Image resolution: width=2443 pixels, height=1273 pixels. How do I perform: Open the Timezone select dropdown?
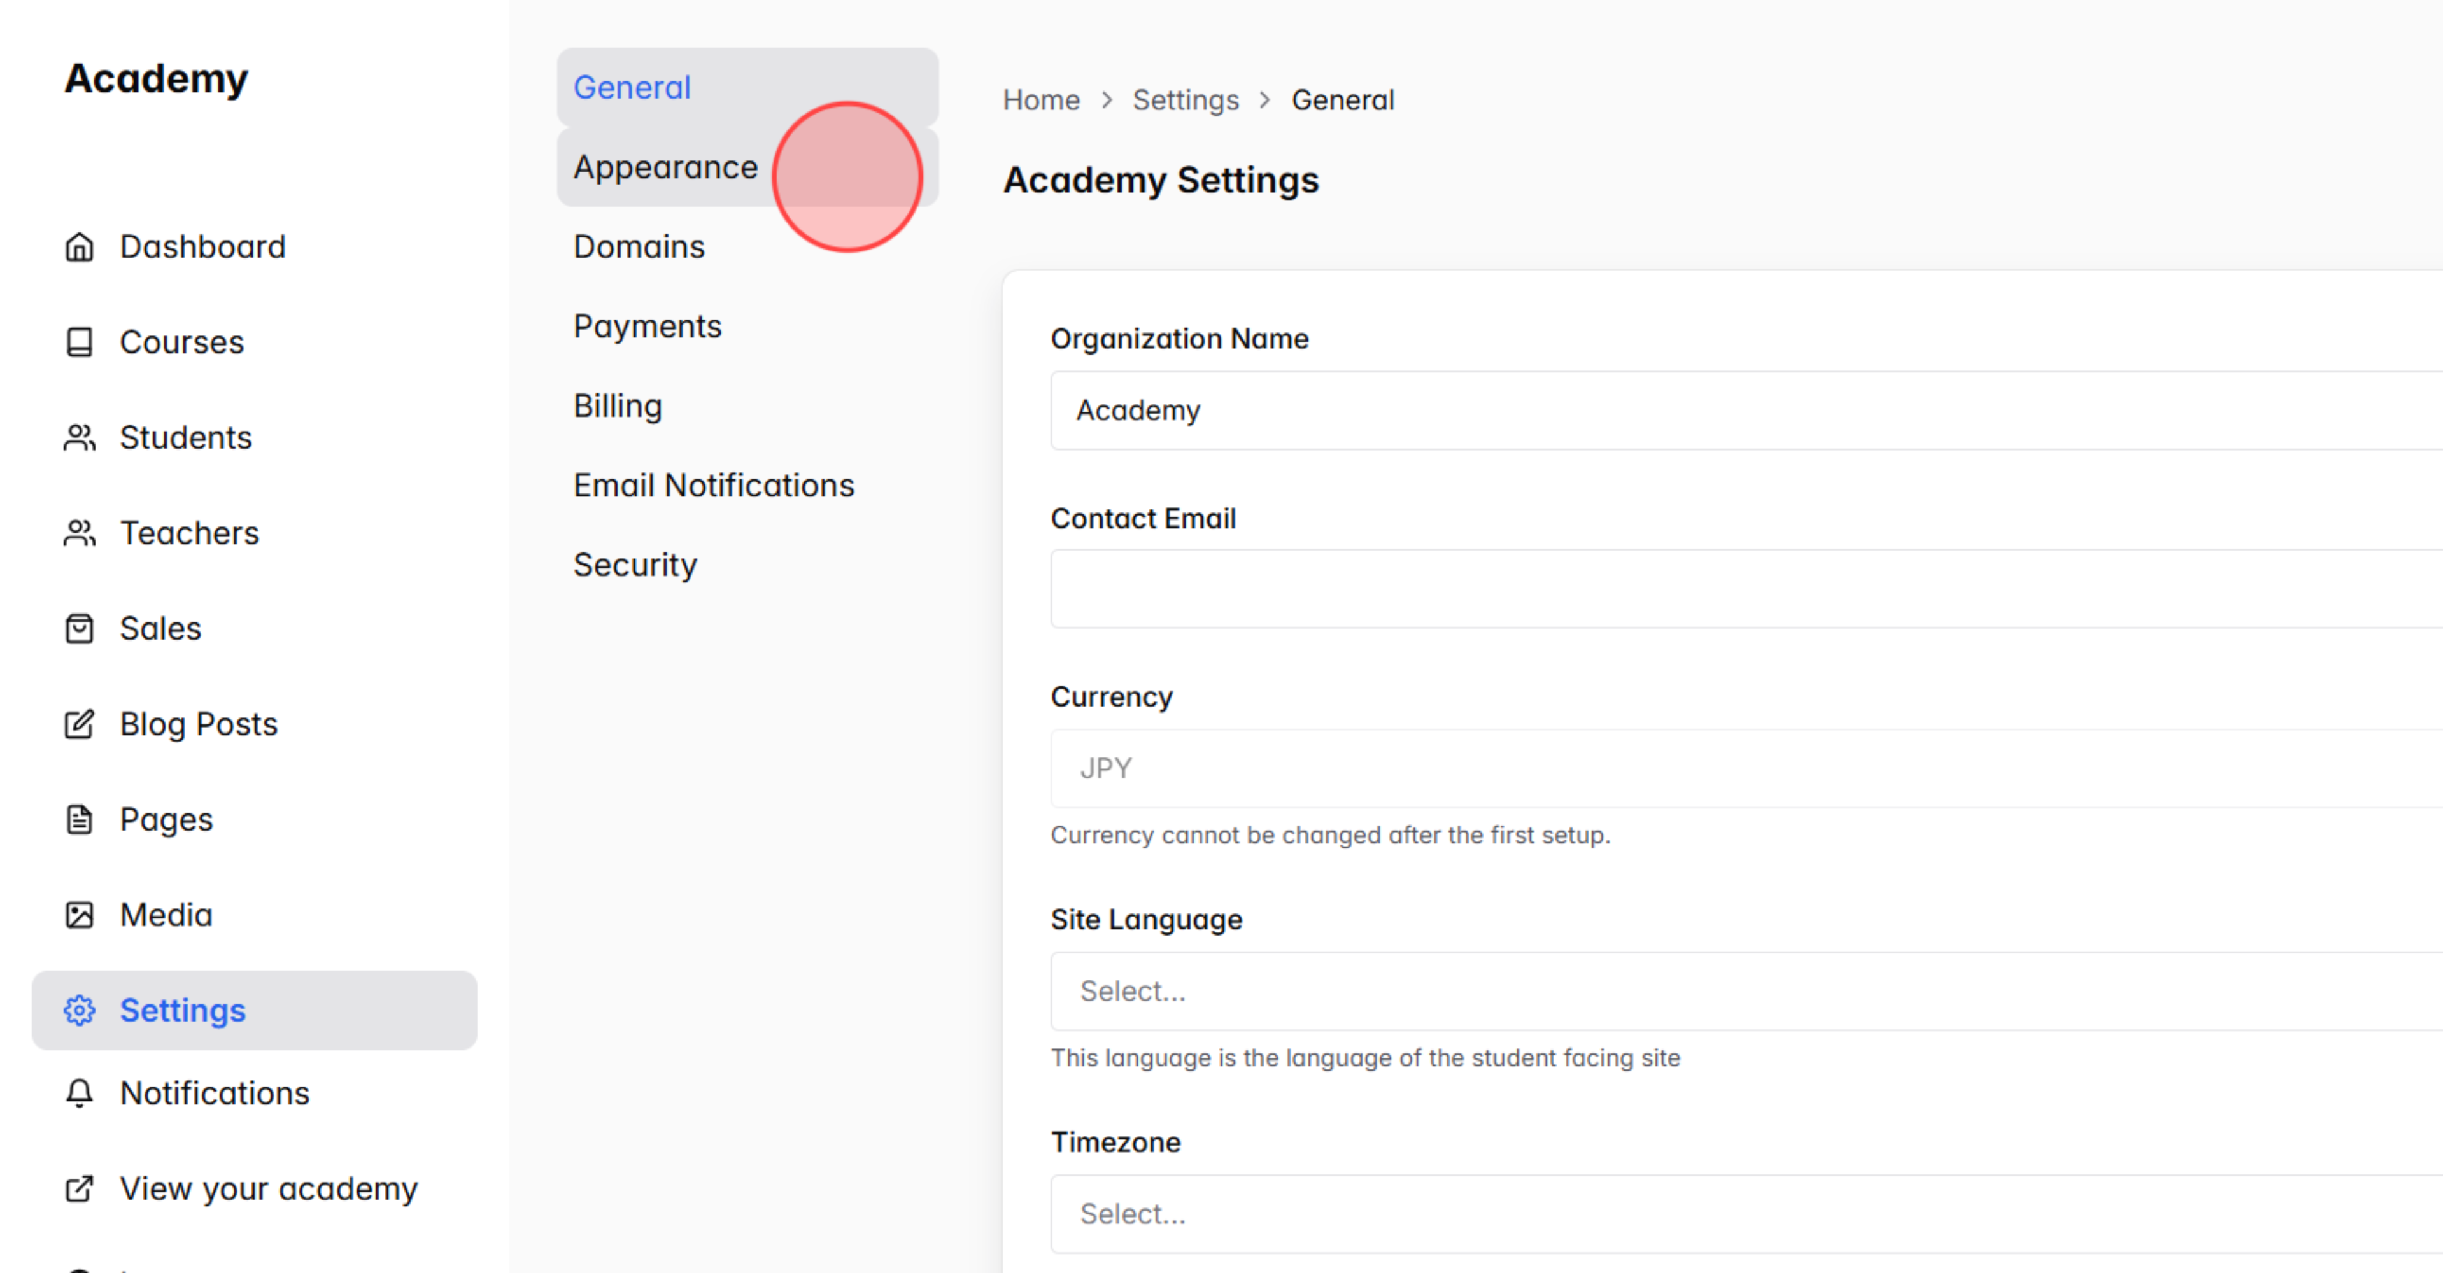[1517, 1213]
